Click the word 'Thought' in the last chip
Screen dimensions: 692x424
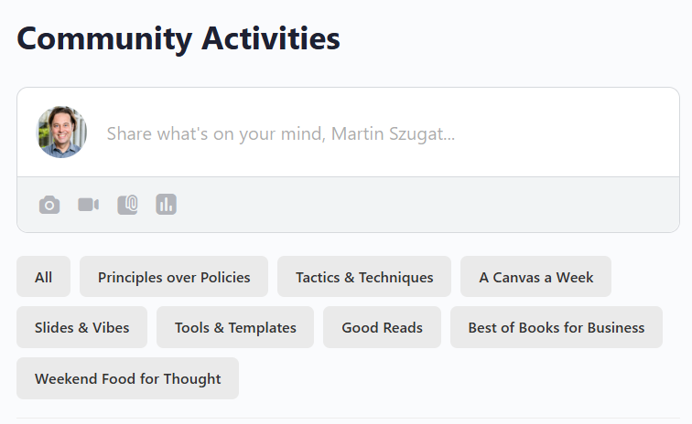192,378
